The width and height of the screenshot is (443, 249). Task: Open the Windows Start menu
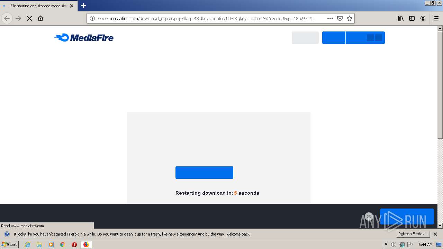coord(9,245)
